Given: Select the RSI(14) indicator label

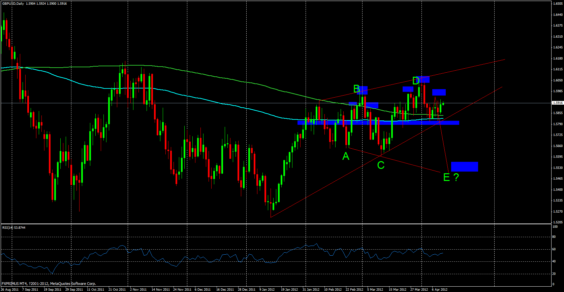Looking at the screenshot, I should click(x=14, y=228).
